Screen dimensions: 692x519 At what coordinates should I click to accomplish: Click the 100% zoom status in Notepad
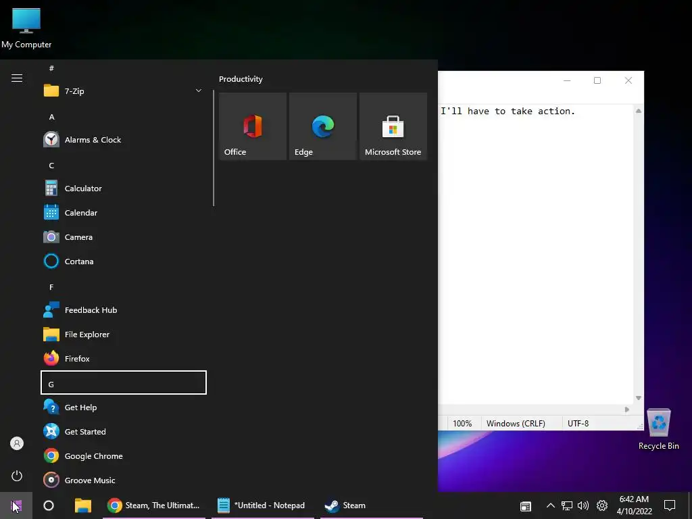[x=462, y=423]
